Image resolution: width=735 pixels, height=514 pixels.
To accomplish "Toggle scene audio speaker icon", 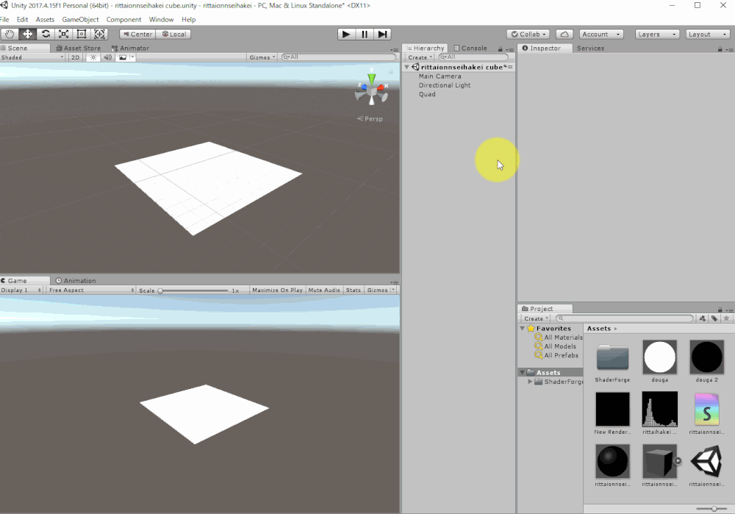I will pos(108,57).
